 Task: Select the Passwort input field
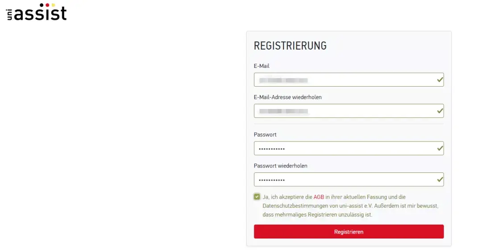tap(344, 148)
